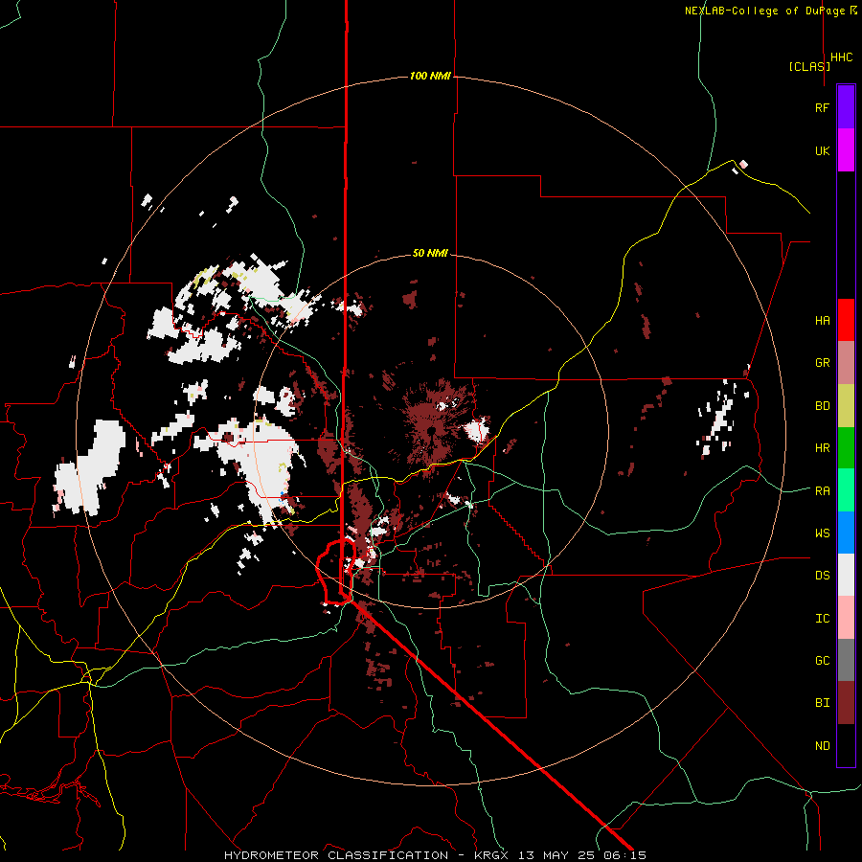This screenshot has height=862, width=862.
Task: Click the ND legend label
Action: coord(822,745)
